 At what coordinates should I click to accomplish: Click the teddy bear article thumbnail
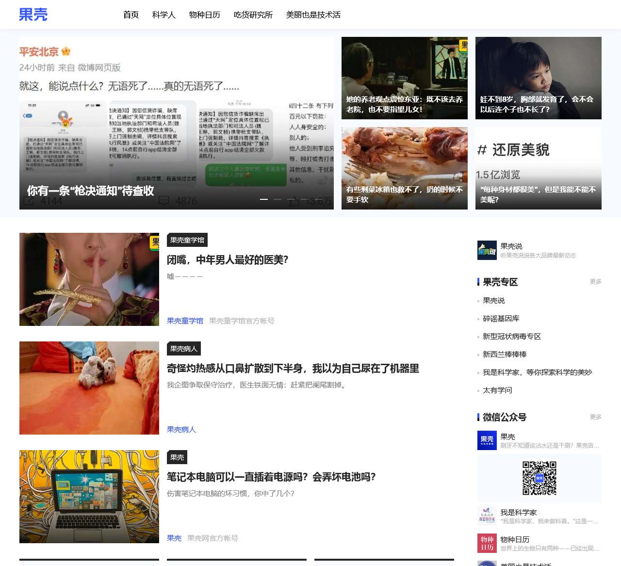89,388
